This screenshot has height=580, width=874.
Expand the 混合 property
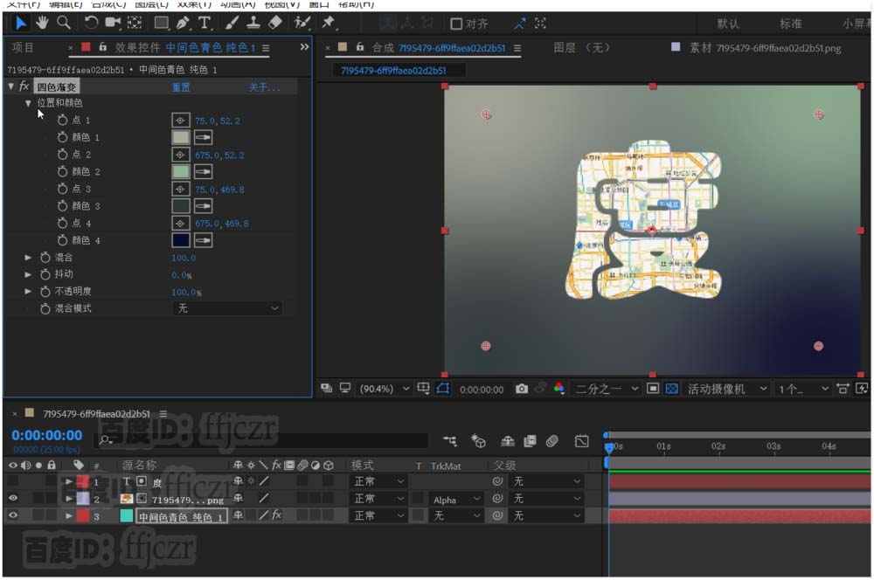(x=28, y=258)
